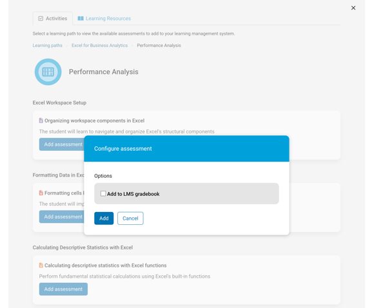Click the Performance Analysis page heading

(x=104, y=72)
